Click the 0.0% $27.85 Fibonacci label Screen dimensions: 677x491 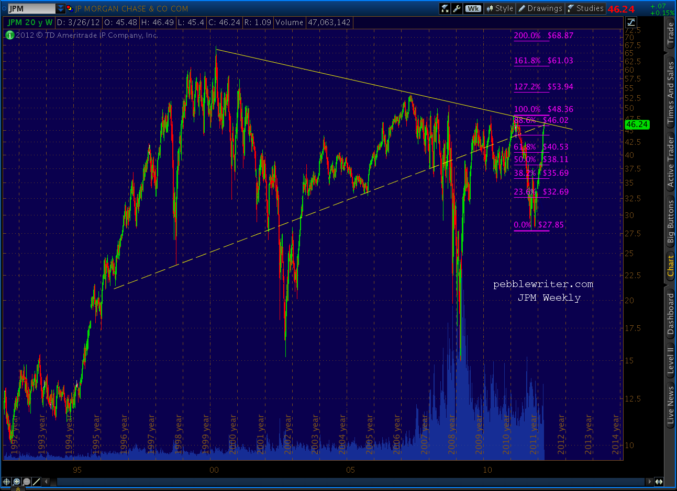(x=539, y=225)
